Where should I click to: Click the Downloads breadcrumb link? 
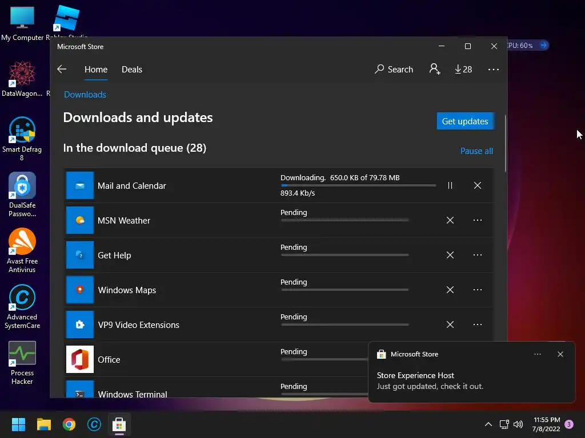tap(85, 95)
